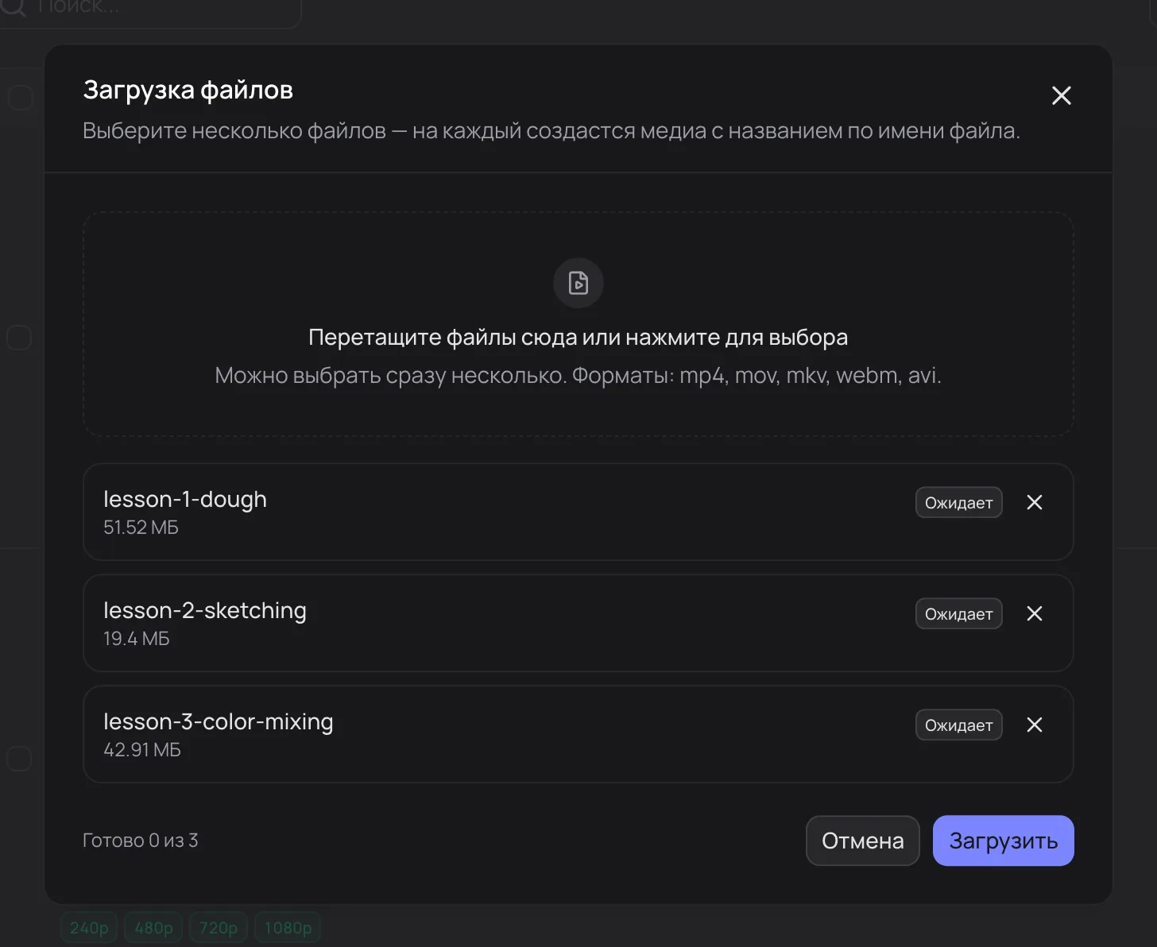Click the Ожидает badge for lesson-3-color-mixing

tap(959, 725)
